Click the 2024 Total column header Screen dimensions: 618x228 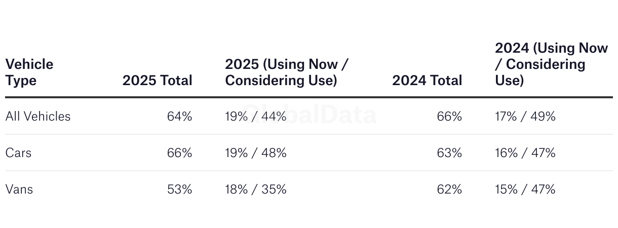[427, 80]
